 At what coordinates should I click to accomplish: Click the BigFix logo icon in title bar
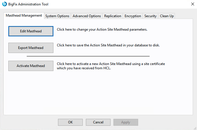tap(5, 4)
